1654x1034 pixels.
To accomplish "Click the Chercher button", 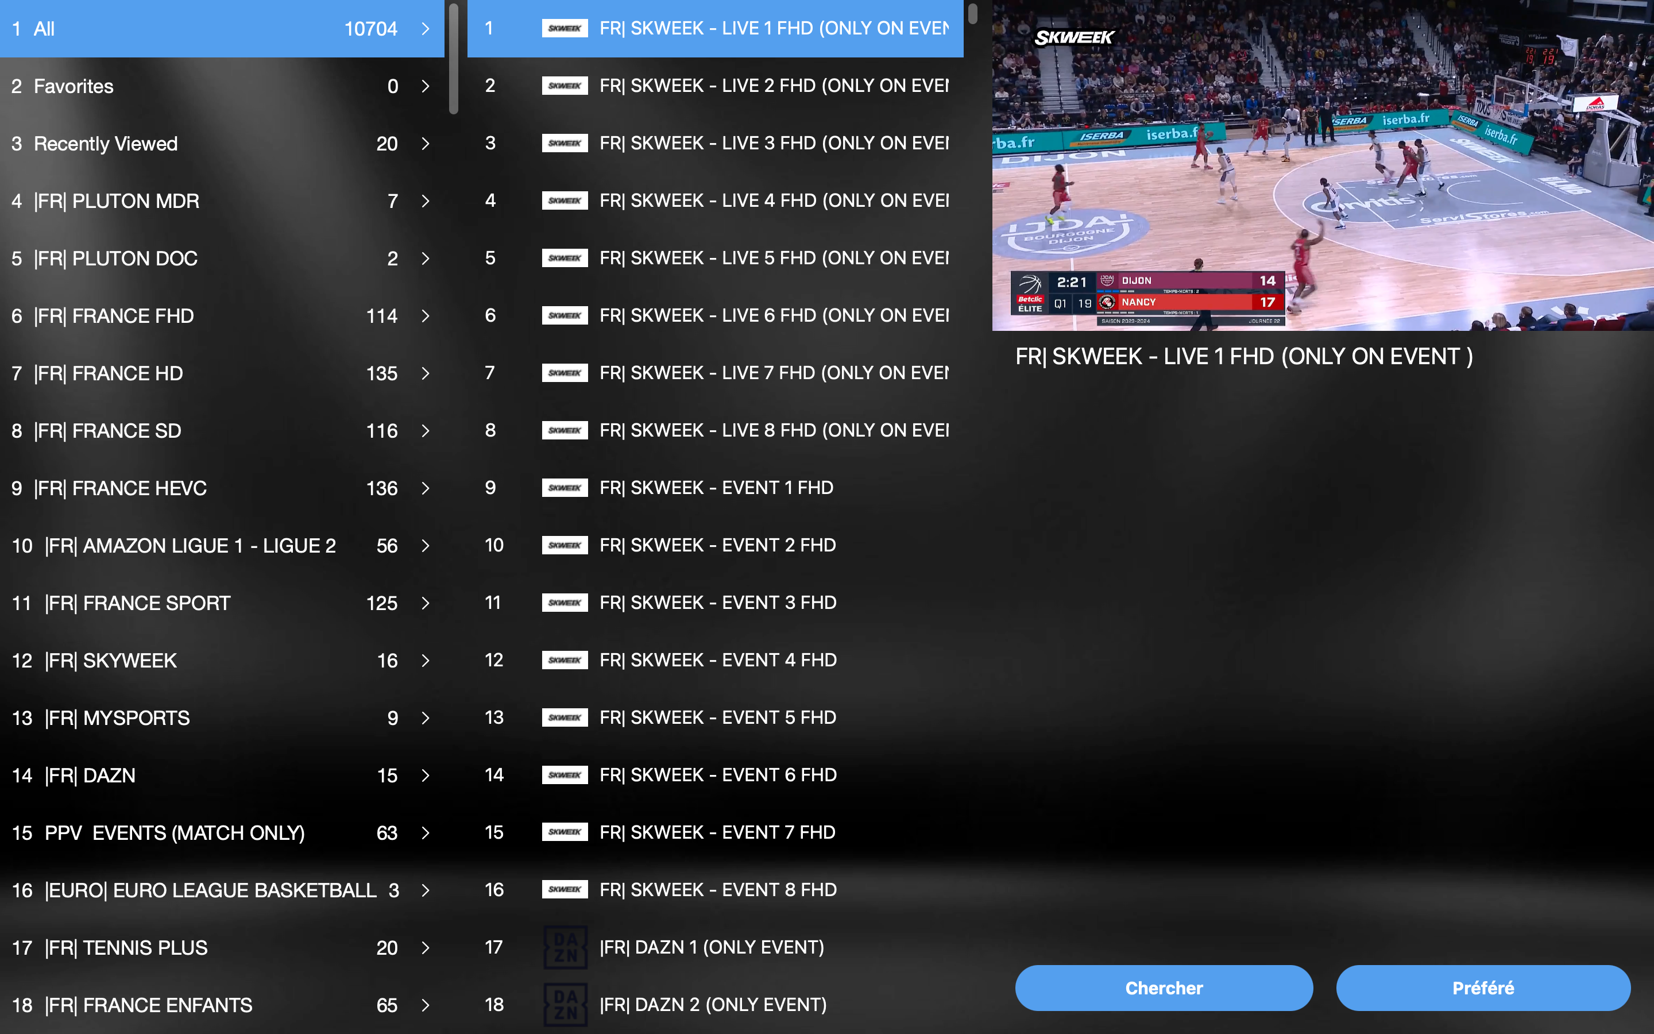I will [1164, 987].
